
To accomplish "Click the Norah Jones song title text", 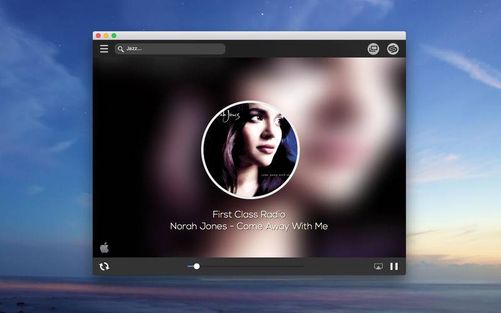I will coord(249,226).
